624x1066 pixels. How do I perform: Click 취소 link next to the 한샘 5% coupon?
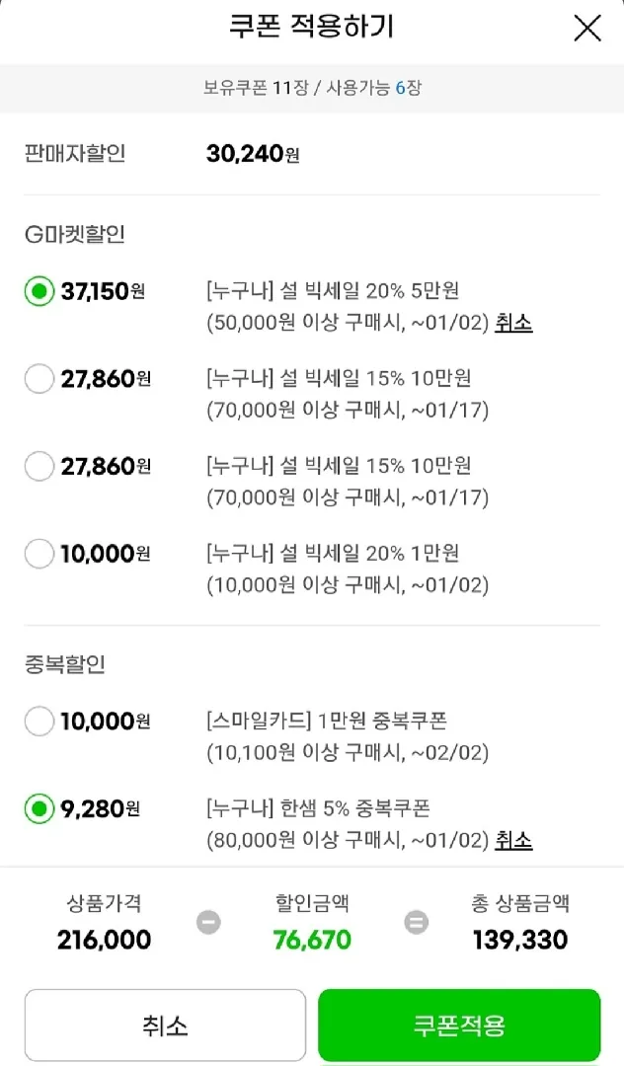click(x=513, y=840)
